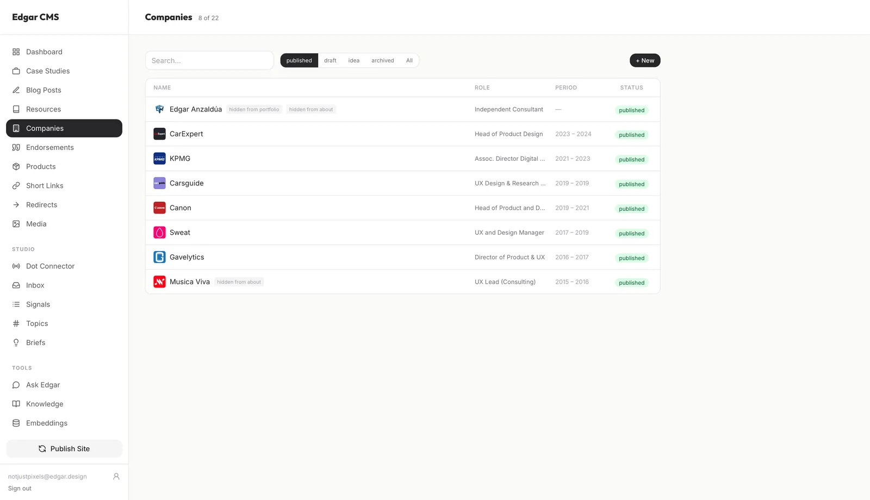Viewport: 870px width, 500px height.
Task: Click the 8 of 22 count label
Action: tap(208, 18)
